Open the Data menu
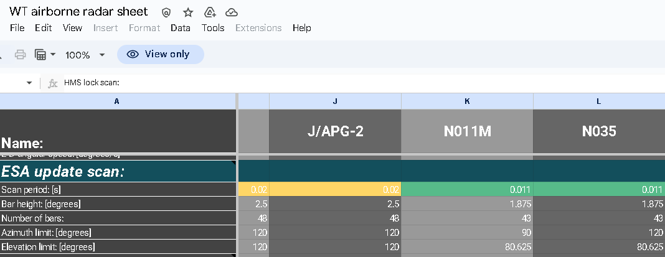665x257 pixels. click(180, 28)
